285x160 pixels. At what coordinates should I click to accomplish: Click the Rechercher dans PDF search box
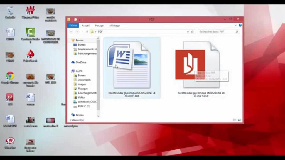tap(217, 32)
